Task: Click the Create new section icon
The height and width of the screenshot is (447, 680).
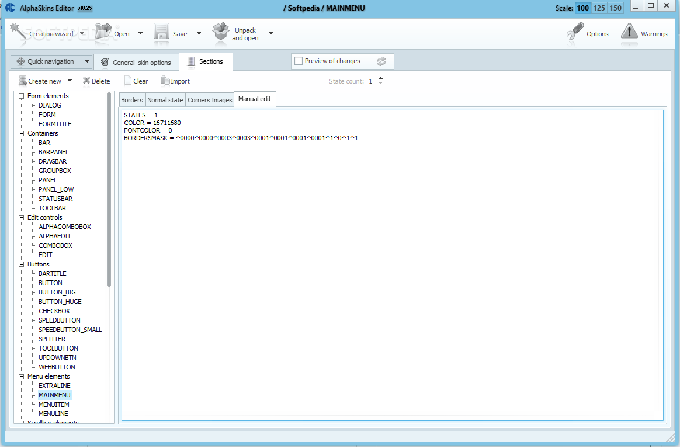Action: [23, 81]
